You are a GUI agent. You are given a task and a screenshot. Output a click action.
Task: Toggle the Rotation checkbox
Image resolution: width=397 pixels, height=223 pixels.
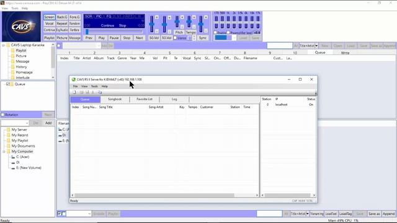2,115
